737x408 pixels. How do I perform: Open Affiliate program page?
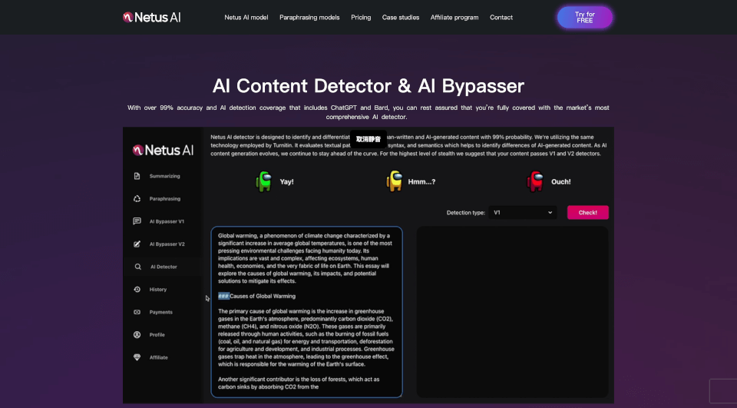[x=454, y=18]
